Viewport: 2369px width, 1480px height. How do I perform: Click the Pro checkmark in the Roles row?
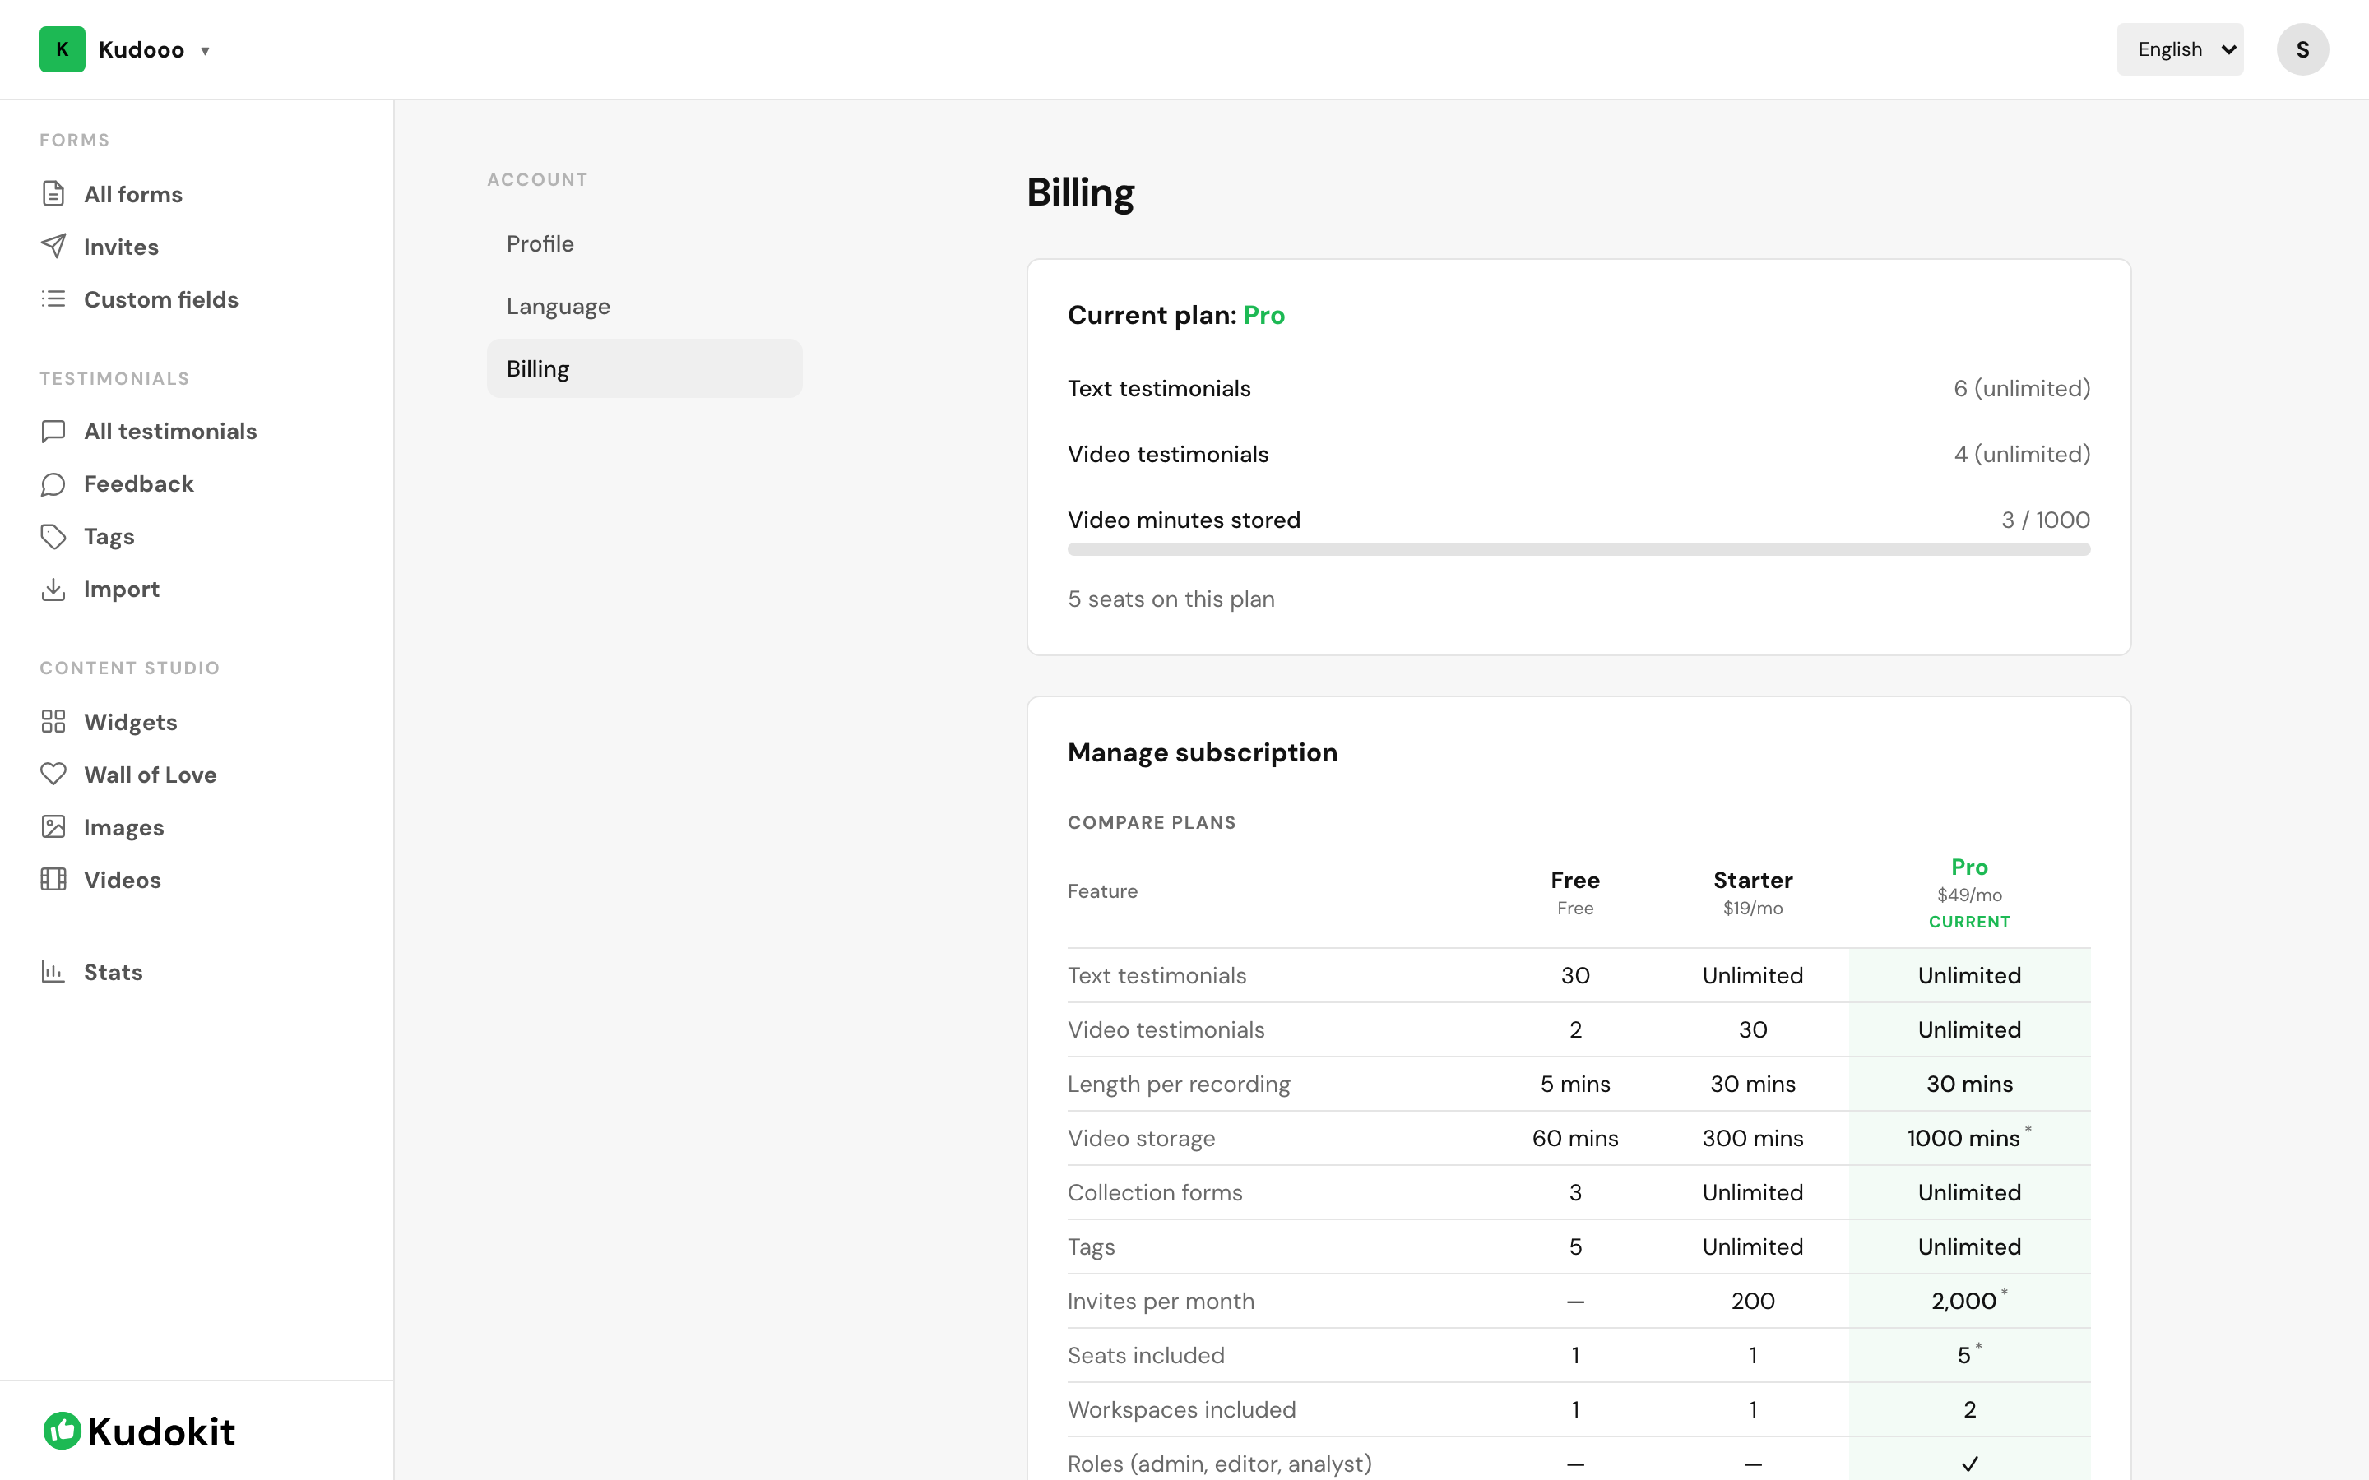click(x=1969, y=1464)
